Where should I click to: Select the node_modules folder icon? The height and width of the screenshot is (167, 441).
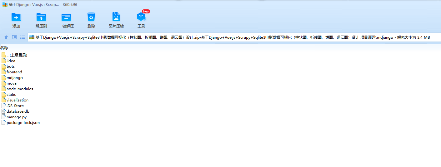pyautogui.click(x=3, y=89)
